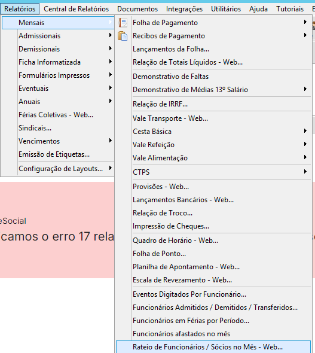Select Demonstrativo de Faltas
Image resolution: width=315 pixels, height=353 pixels.
213,77
